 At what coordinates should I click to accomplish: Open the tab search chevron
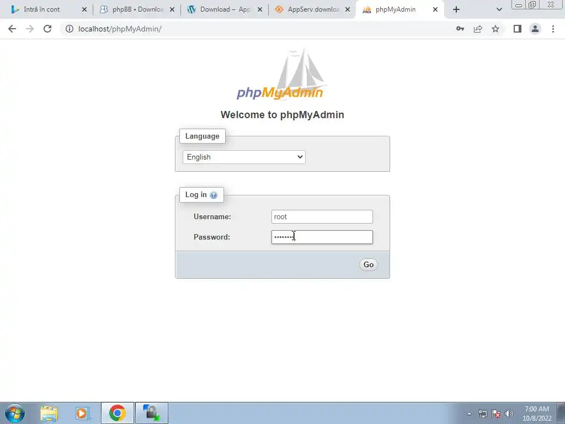click(x=499, y=10)
